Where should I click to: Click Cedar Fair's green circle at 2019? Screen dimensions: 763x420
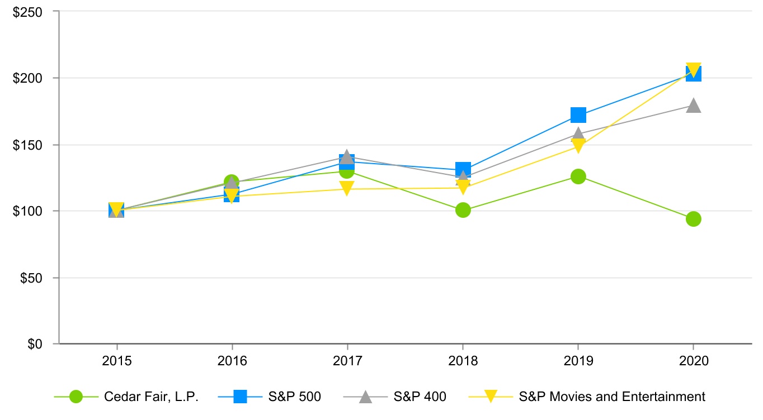pyautogui.click(x=578, y=176)
